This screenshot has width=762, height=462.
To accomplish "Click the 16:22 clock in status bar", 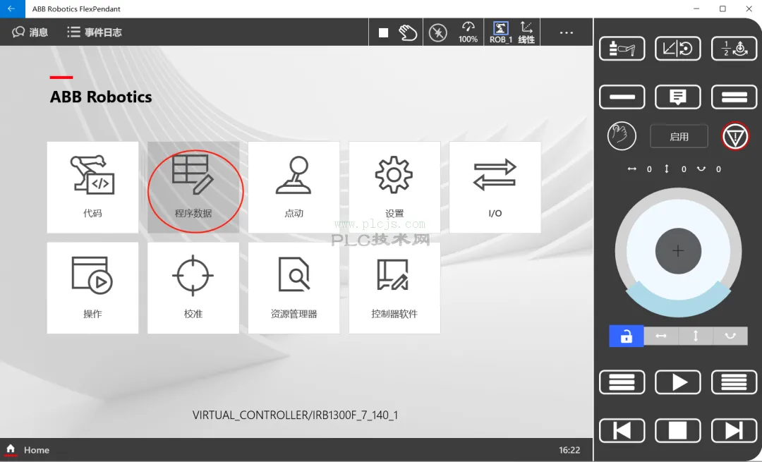I will pyautogui.click(x=569, y=450).
